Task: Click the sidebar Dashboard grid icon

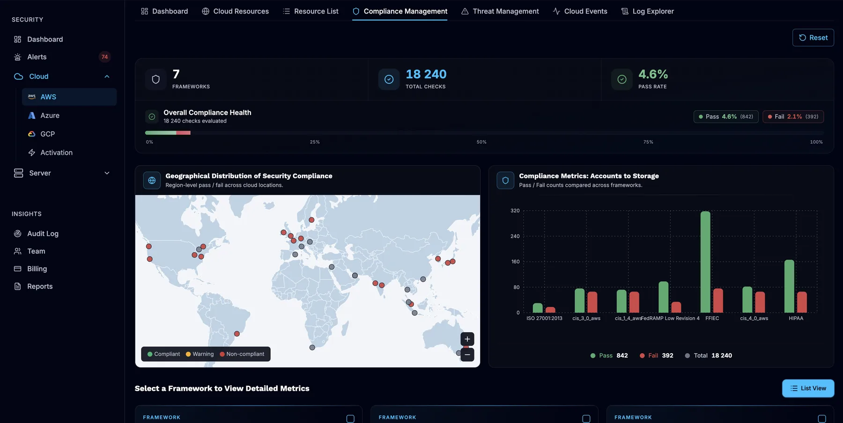Action: [x=18, y=39]
